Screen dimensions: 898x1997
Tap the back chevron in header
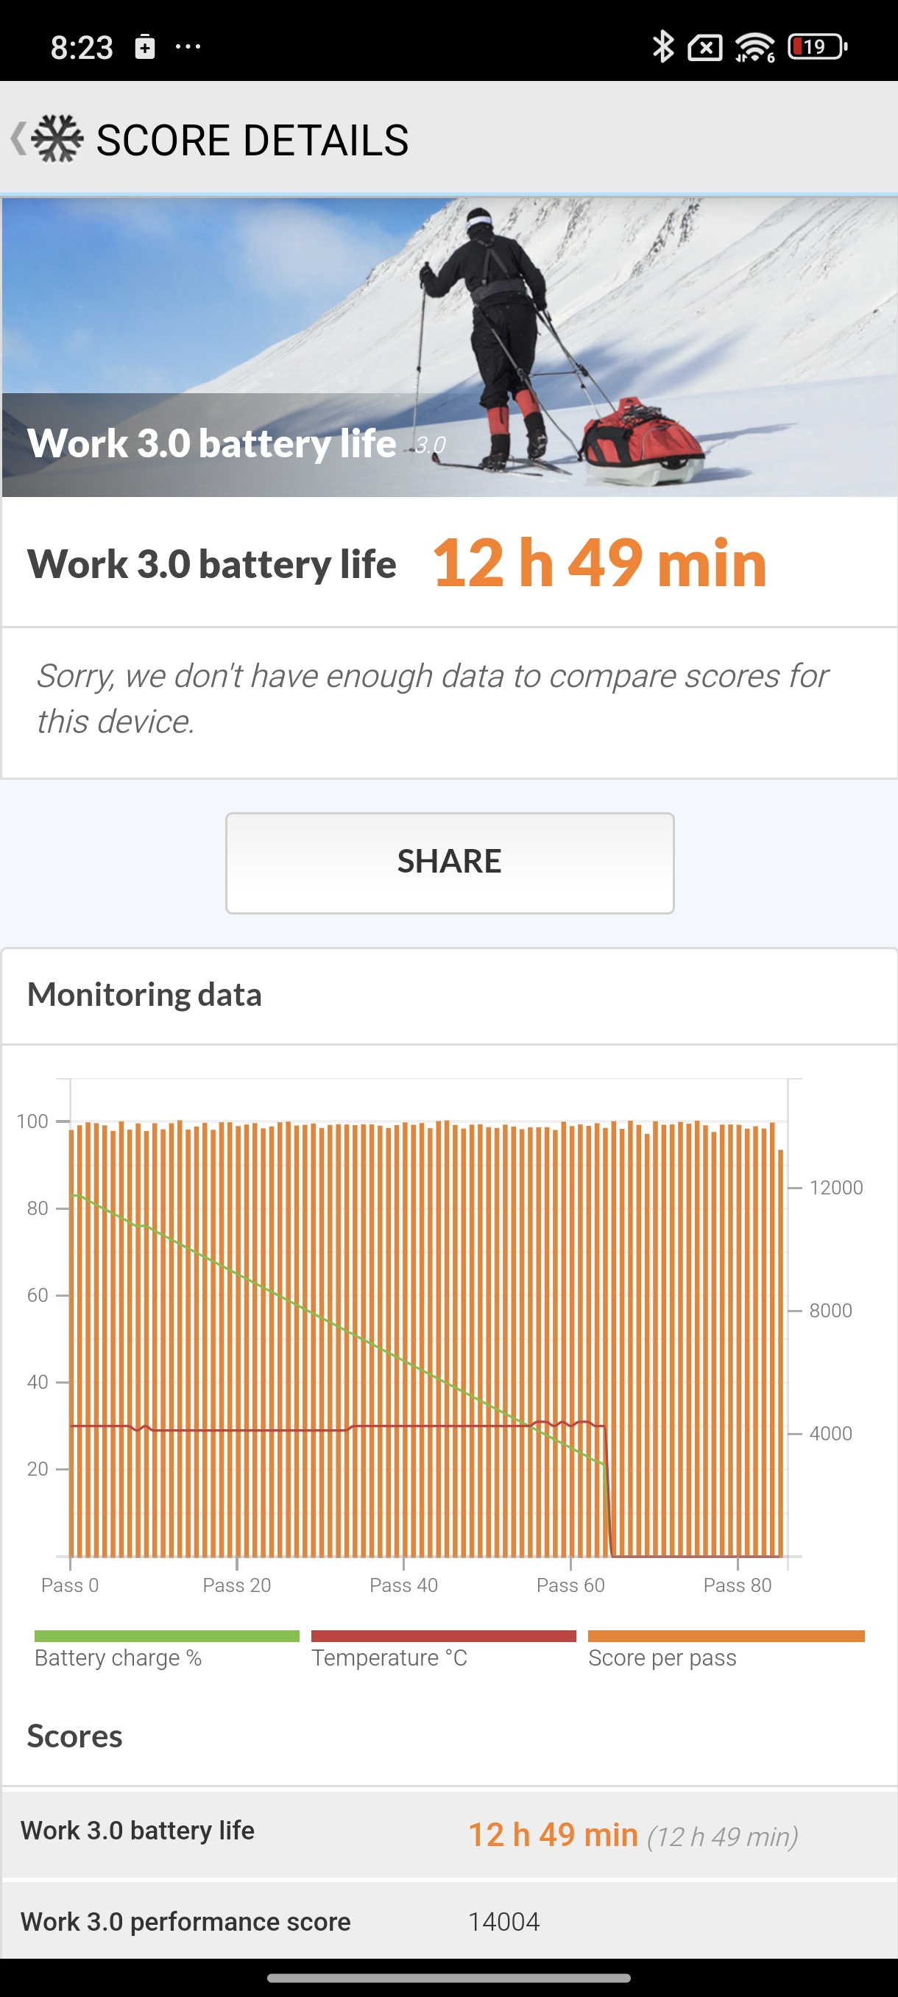(18, 138)
